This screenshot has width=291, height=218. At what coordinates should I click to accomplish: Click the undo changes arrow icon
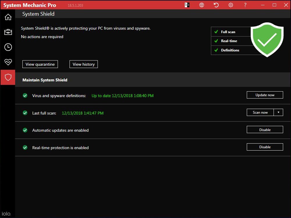click(216, 5)
